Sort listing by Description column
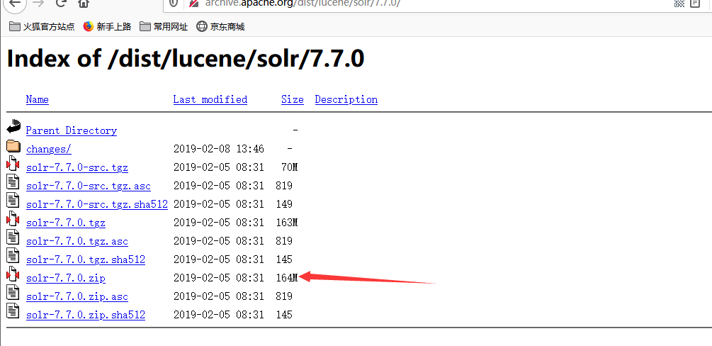This screenshot has width=712, height=346. 346,99
